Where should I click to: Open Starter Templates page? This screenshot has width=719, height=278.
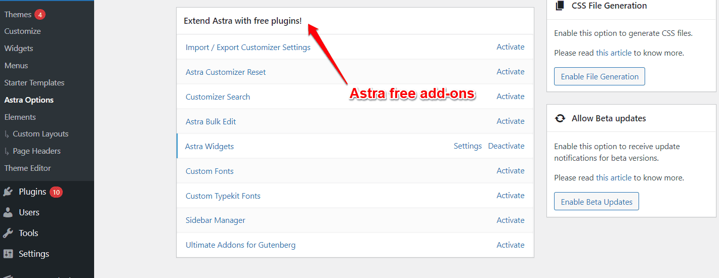(x=34, y=83)
